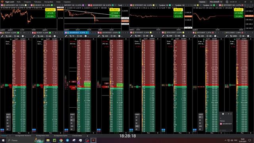254x143 pixels.
Task: Click the clock icon beside the time
Action: click(227, 2)
